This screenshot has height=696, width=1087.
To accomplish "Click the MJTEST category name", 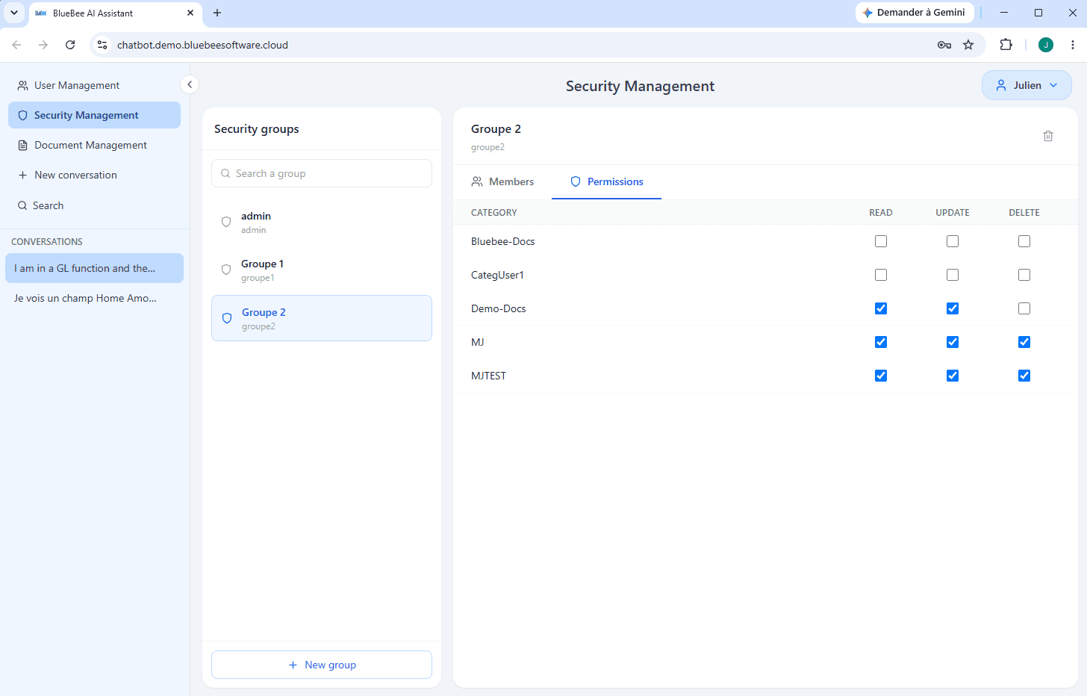I will tap(488, 376).
